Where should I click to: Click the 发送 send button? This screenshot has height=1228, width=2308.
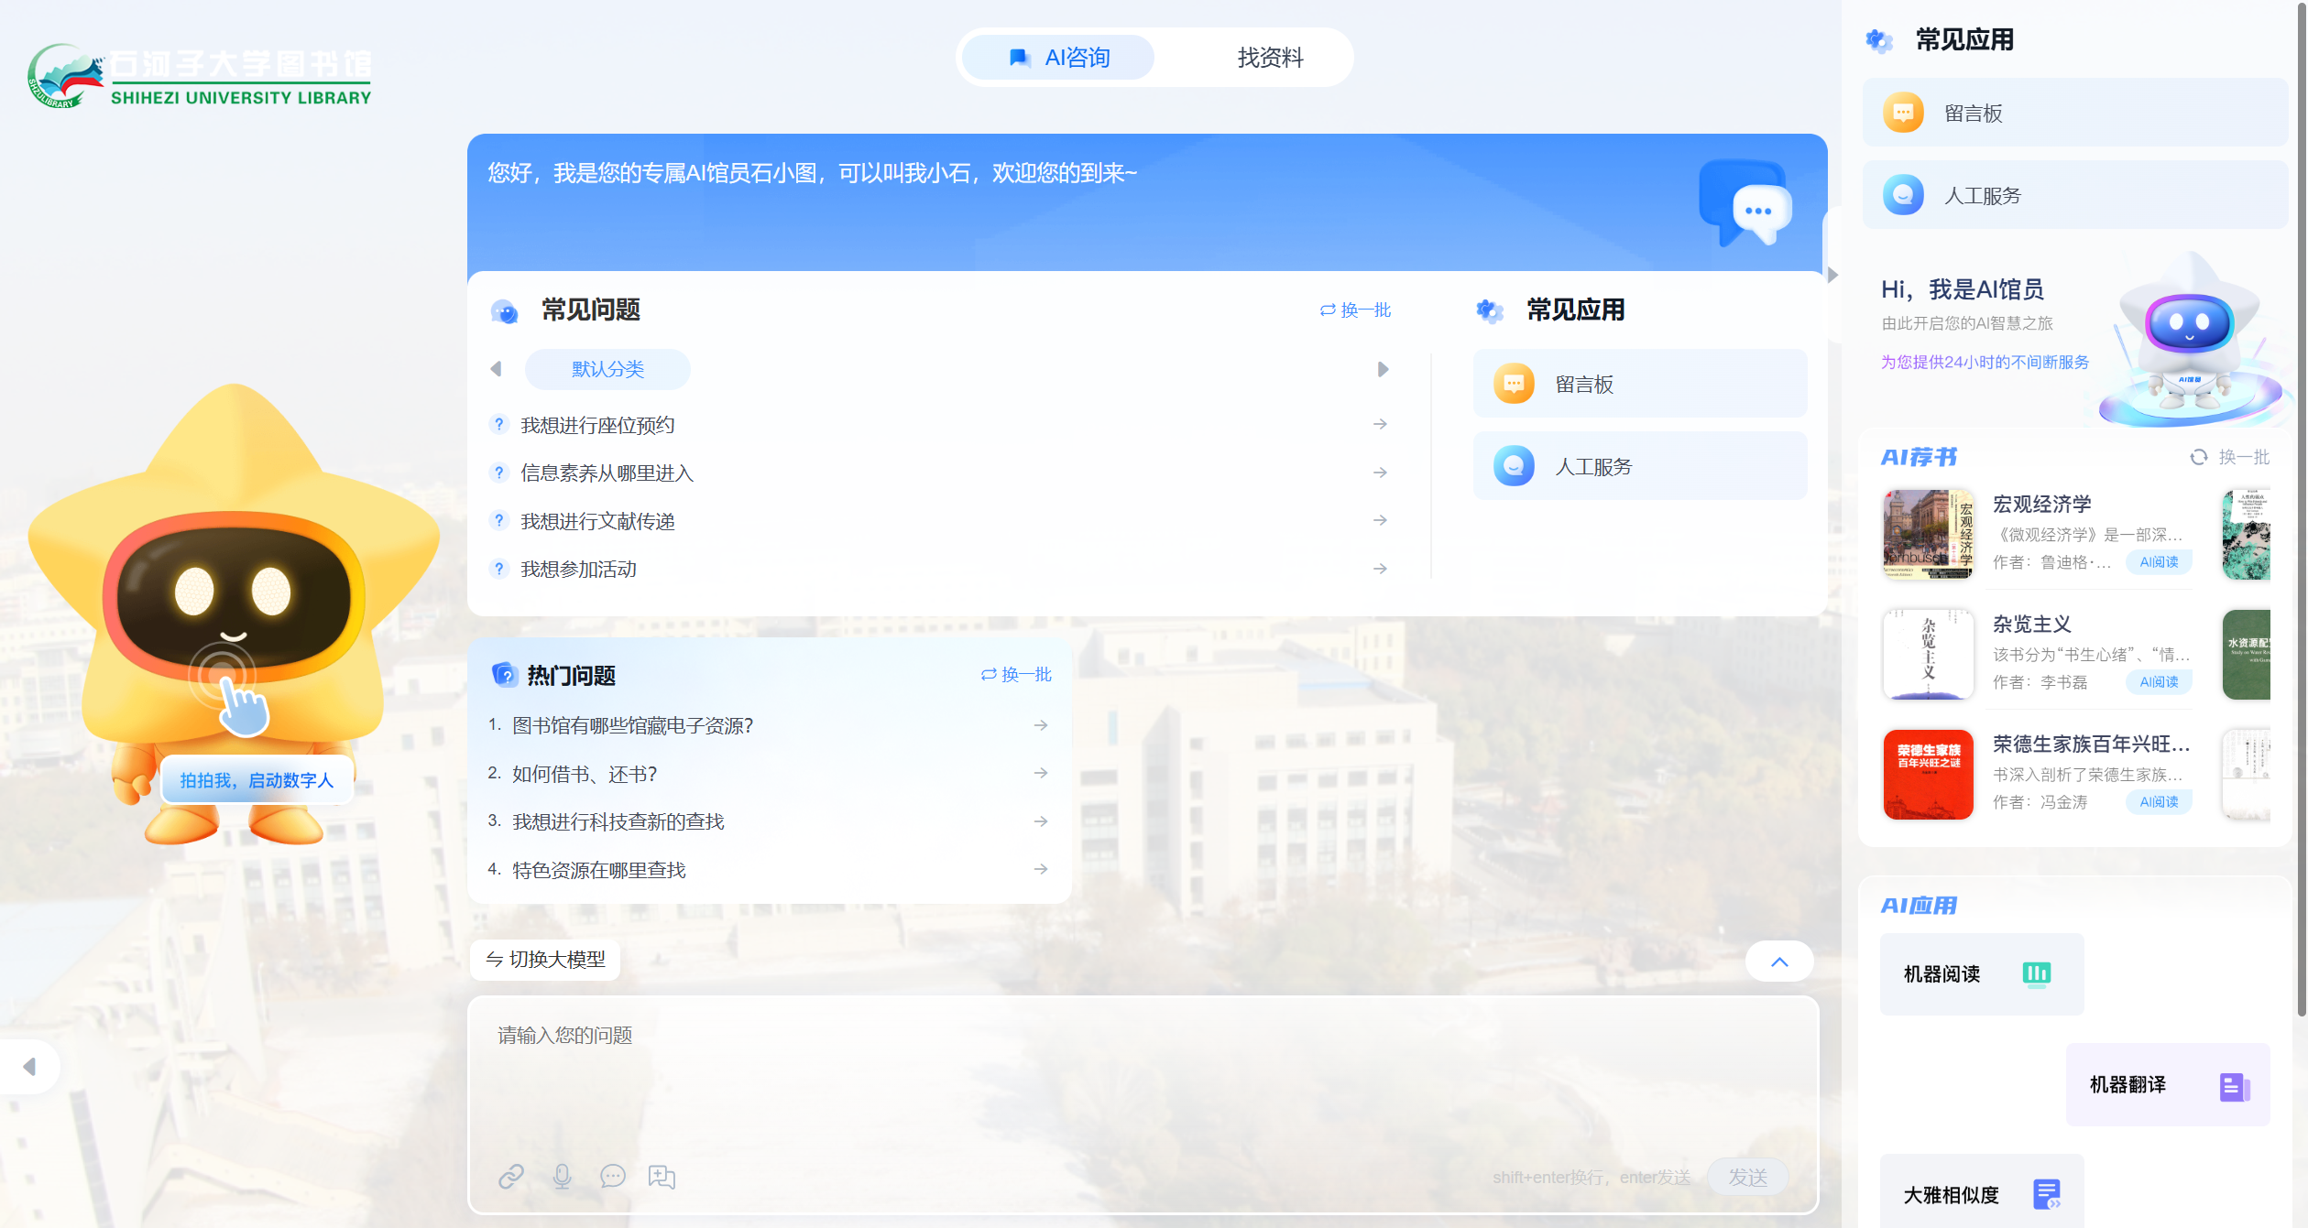[1747, 1177]
